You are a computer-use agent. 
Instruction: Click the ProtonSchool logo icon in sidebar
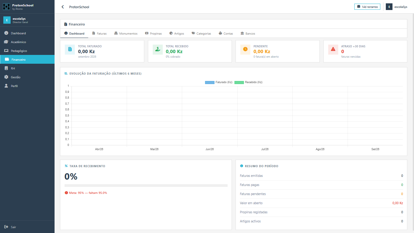tap(6, 6)
